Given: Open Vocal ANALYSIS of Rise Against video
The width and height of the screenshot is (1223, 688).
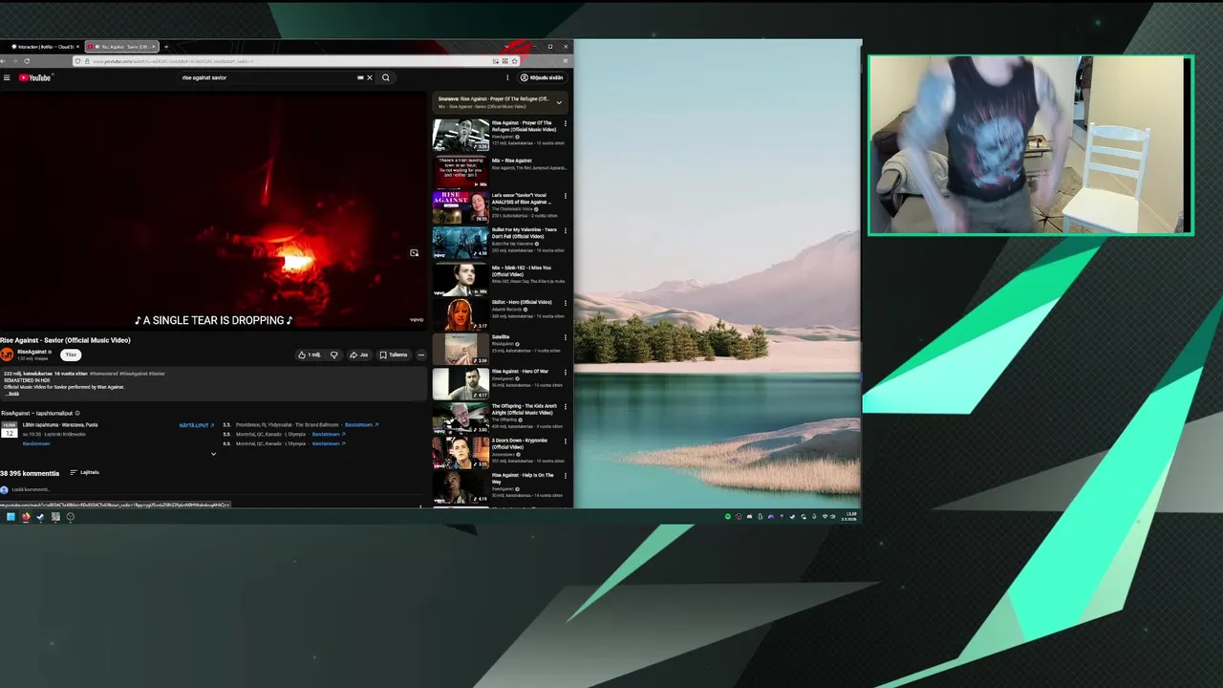Looking at the screenshot, I should pyautogui.click(x=461, y=207).
